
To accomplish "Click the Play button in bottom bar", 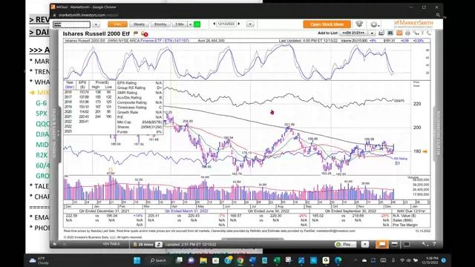I will (x=345, y=244).
